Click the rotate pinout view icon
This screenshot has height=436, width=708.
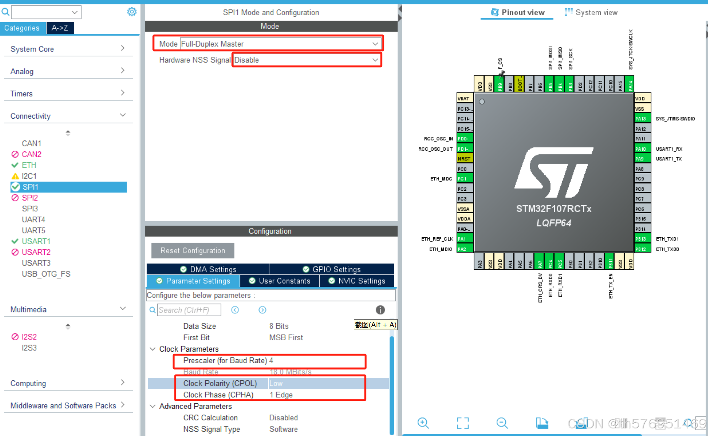[542, 423]
